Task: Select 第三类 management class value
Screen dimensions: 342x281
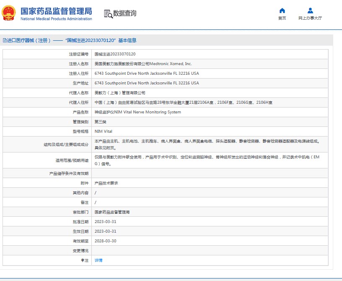Action: pyautogui.click(x=100, y=122)
